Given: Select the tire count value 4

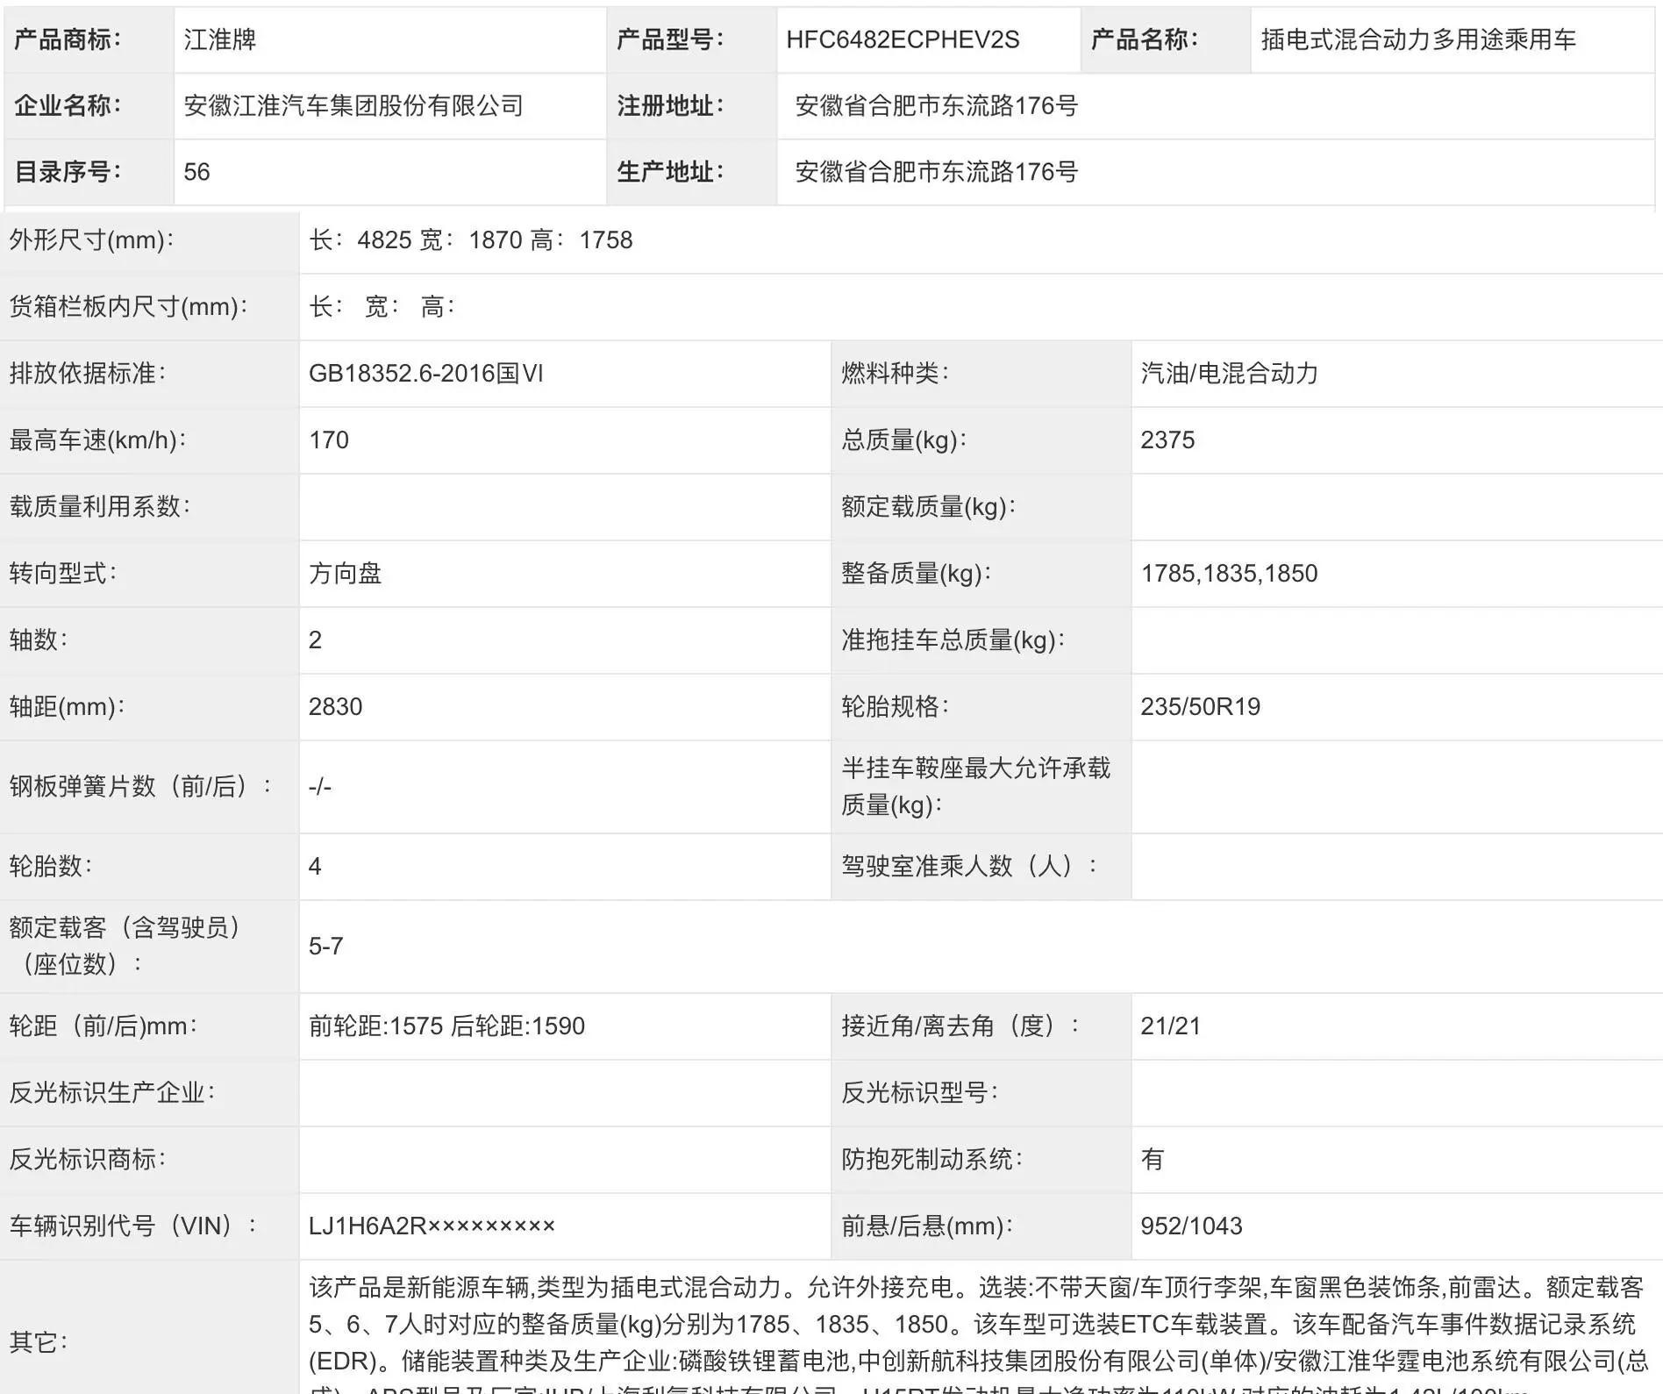Looking at the screenshot, I should point(315,867).
